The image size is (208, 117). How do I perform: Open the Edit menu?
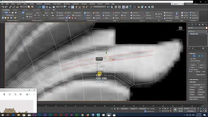click(x=7, y=4)
